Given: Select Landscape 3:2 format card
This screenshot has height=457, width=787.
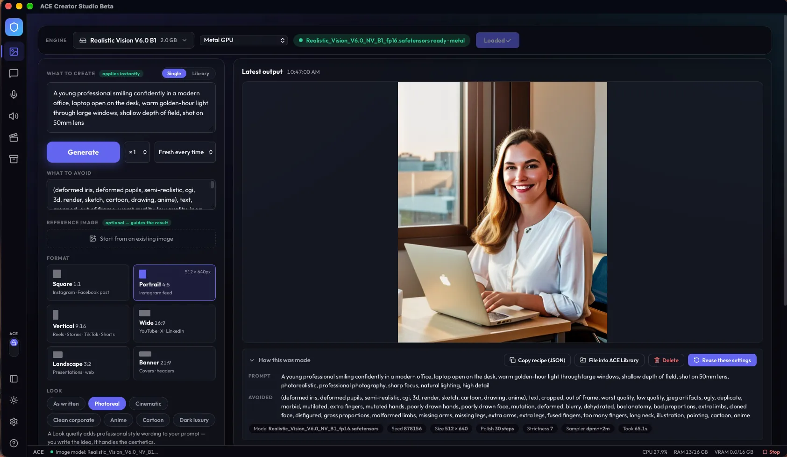Looking at the screenshot, I should coord(88,363).
